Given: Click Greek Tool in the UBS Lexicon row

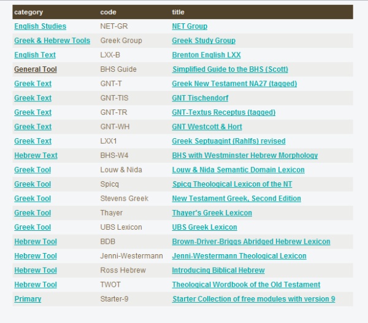Looking at the screenshot, I should pos(33,227).
